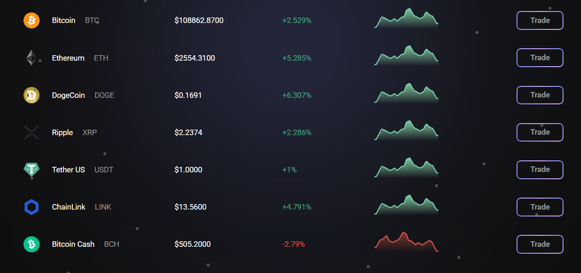
Task: Click the price $1.0000
Action: tap(188, 170)
